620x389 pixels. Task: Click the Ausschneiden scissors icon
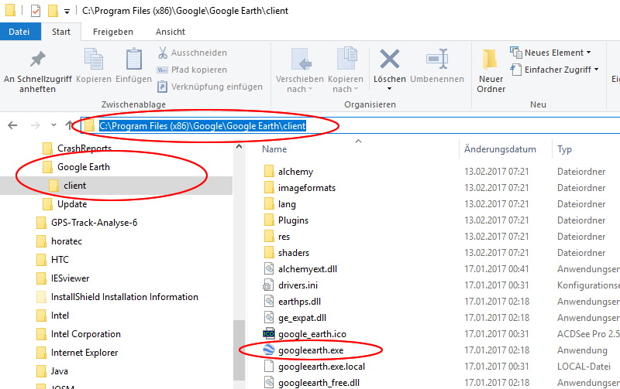(164, 53)
